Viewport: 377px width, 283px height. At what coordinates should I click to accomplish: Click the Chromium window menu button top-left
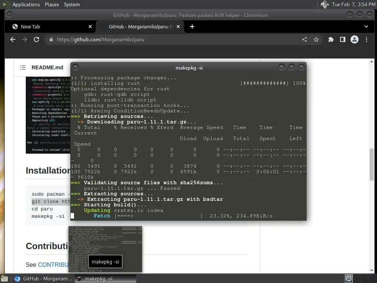10,15
